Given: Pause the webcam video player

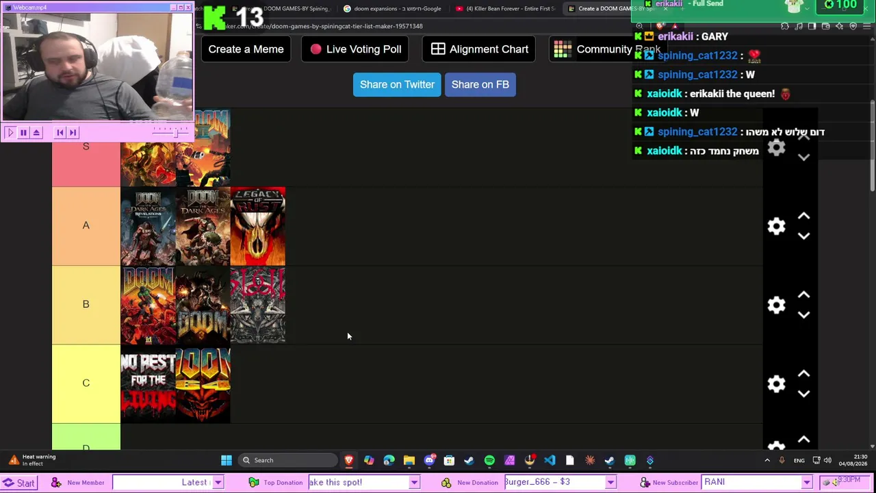Looking at the screenshot, I should point(23,132).
